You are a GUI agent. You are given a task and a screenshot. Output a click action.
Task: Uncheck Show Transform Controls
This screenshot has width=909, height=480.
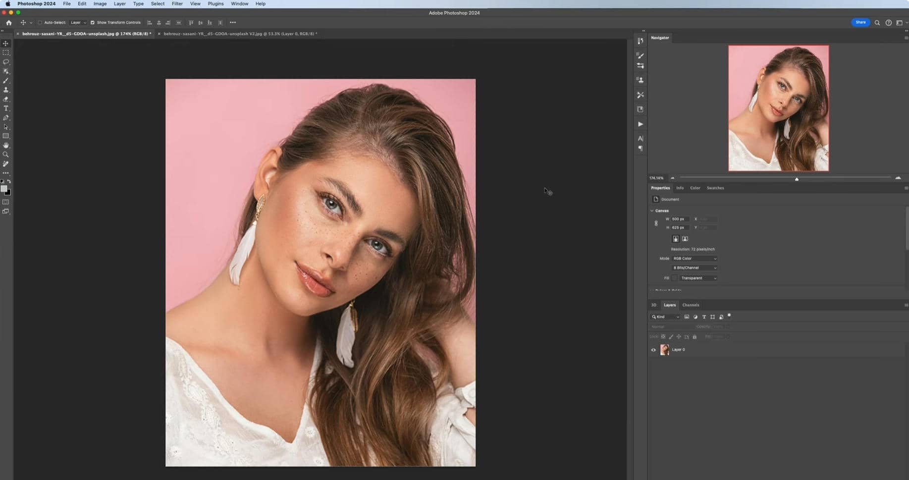tap(93, 23)
